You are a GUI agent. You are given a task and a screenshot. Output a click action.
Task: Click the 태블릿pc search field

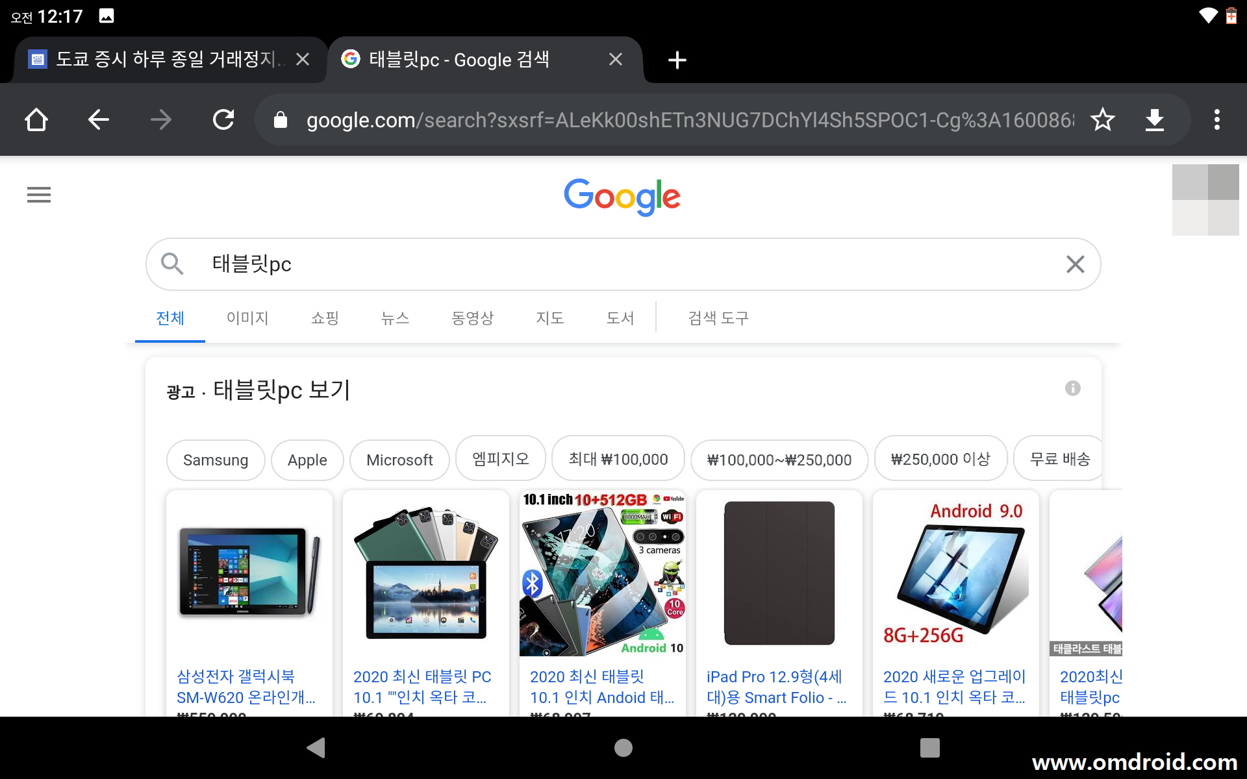[623, 264]
